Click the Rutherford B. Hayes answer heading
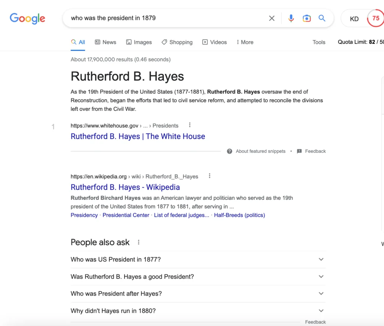384x326 pixels. 127,76
